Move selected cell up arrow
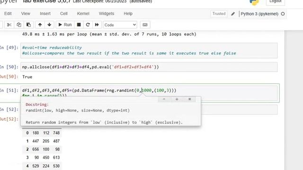 click(x=40, y=25)
